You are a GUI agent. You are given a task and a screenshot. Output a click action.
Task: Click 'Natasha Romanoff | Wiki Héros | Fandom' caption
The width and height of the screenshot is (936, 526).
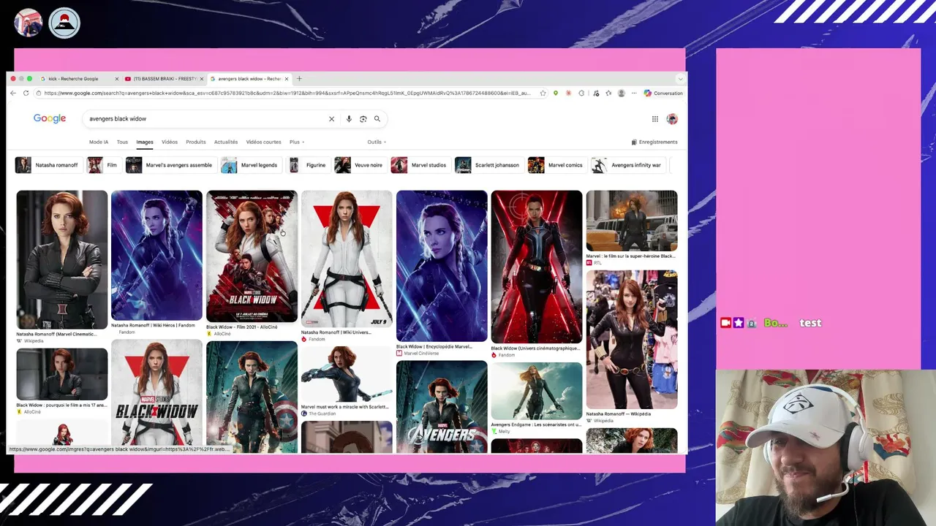tap(153, 325)
